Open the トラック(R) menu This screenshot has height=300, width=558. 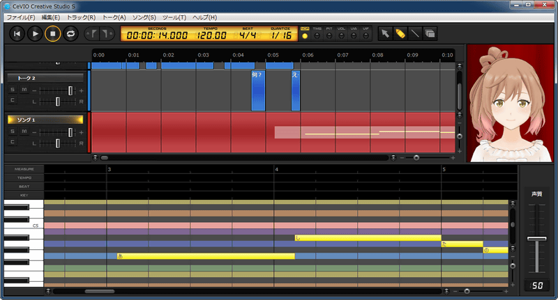click(x=81, y=17)
